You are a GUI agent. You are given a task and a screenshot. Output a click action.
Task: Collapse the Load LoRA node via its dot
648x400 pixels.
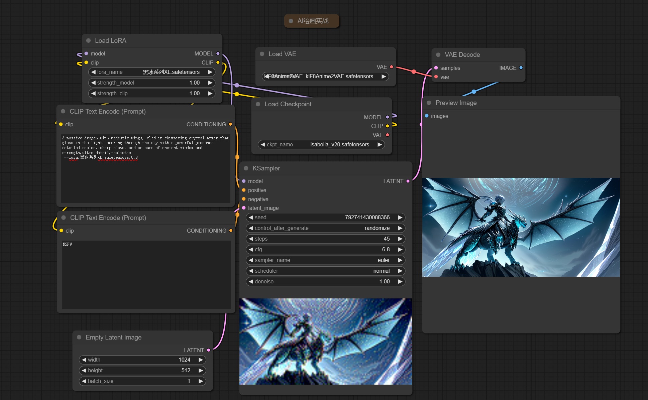89,40
